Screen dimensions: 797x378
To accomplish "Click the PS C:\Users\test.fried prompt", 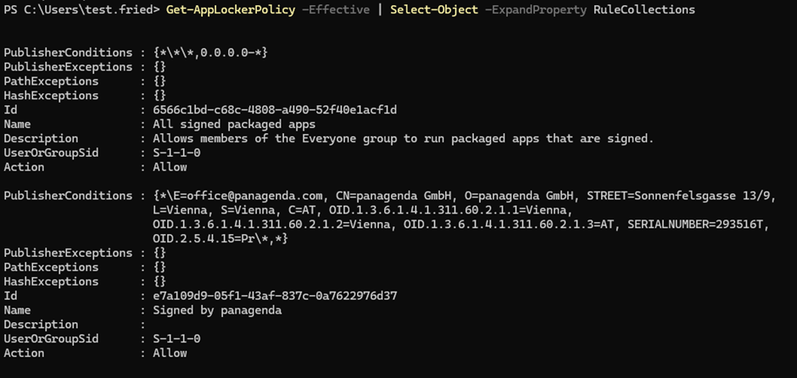I will coord(80,9).
